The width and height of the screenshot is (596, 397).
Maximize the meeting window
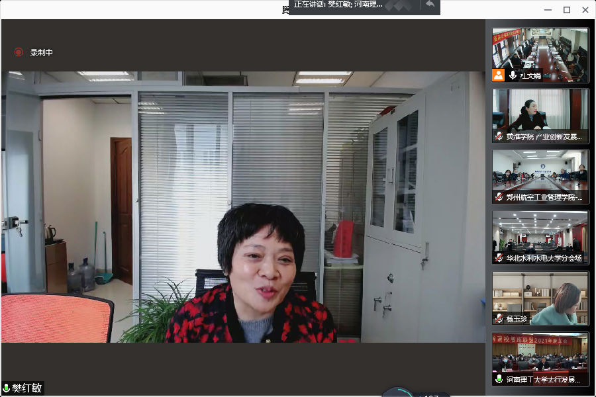click(x=566, y=10)
